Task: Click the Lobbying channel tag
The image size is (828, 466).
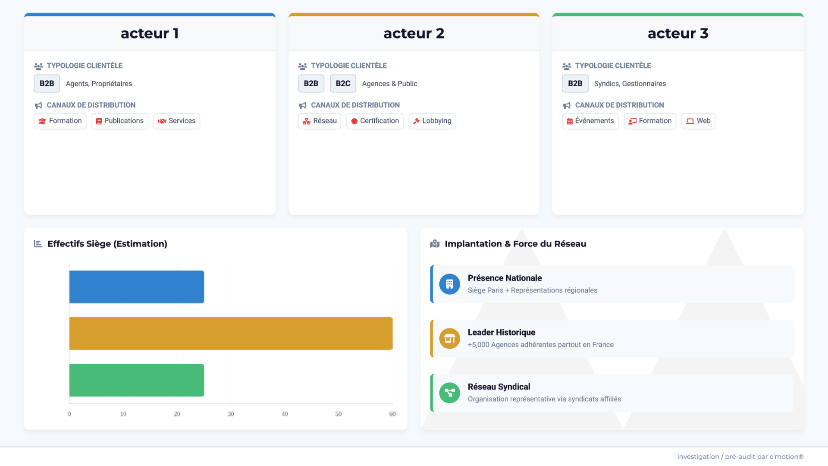Action: (x=432, y=121)
